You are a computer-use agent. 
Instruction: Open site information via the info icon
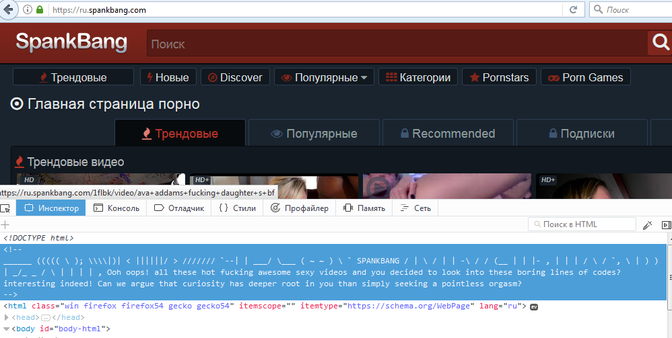(28, 9)
